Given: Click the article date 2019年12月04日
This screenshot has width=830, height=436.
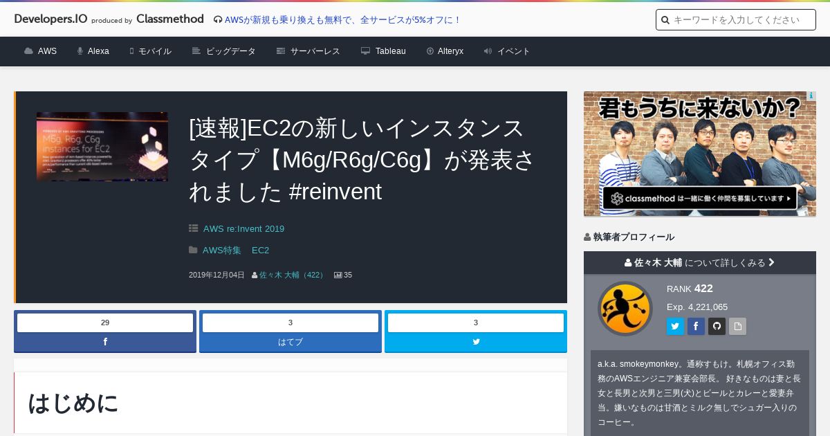Looking at the screenshot, I should [x=216, y=275].
